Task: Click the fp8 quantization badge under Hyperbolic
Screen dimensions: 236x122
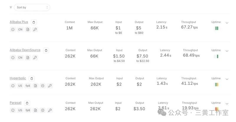Action: (x=28, y=86)
